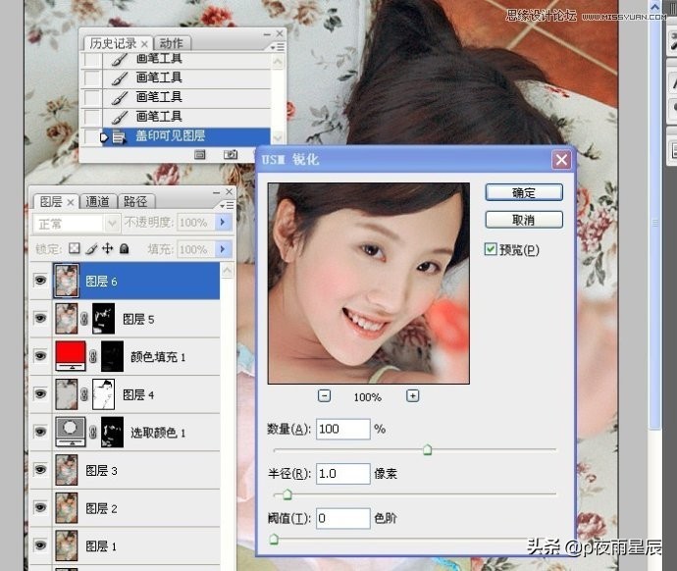Click the red 颜色填充 1 color swatch thumbnail

point(71,356)
